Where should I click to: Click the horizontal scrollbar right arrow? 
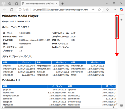click(x=114, y=107)
